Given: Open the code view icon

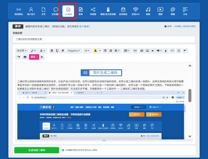Looking at the screenshot, I should [x=172, y=51].
